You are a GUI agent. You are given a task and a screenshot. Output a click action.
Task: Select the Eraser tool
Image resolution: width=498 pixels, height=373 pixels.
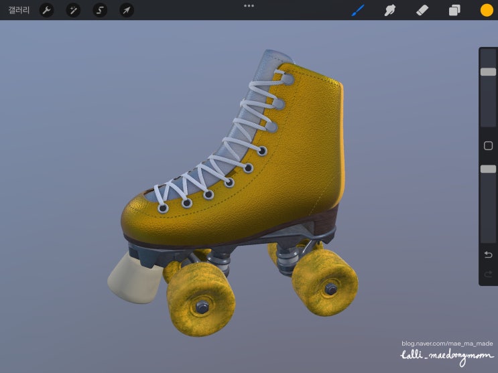pyautogui.click(x=422, y=10)
